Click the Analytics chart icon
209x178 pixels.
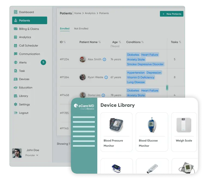(x=16, y=37)
